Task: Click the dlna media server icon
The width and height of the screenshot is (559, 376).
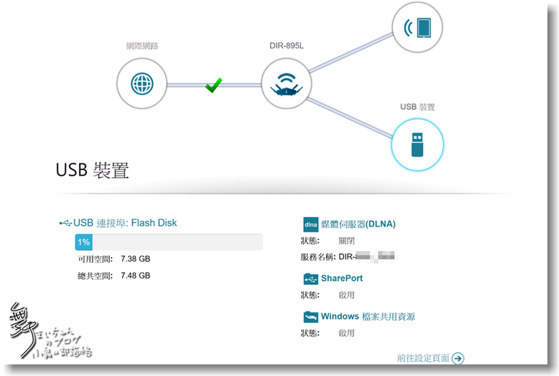Action: coord(310,225)
